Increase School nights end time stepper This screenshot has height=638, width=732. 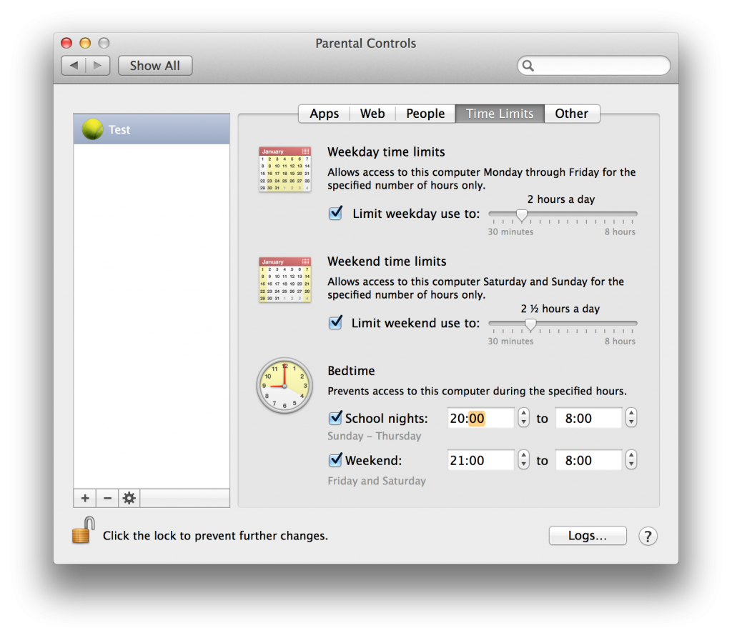[631, 413]
